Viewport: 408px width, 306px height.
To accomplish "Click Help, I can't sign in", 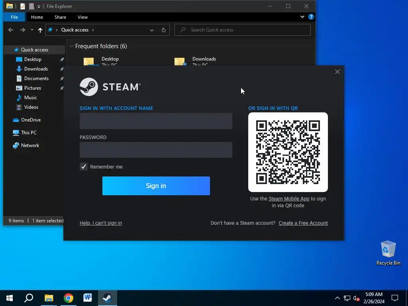I will [101, 223].
